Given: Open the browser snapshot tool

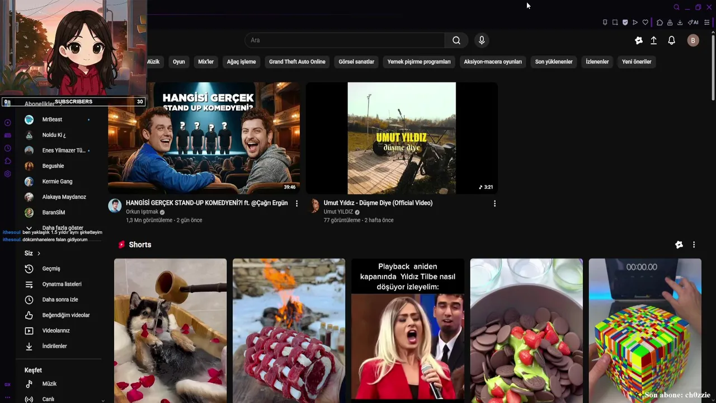Looking at the screenshot, I should [x=615, y=22].
